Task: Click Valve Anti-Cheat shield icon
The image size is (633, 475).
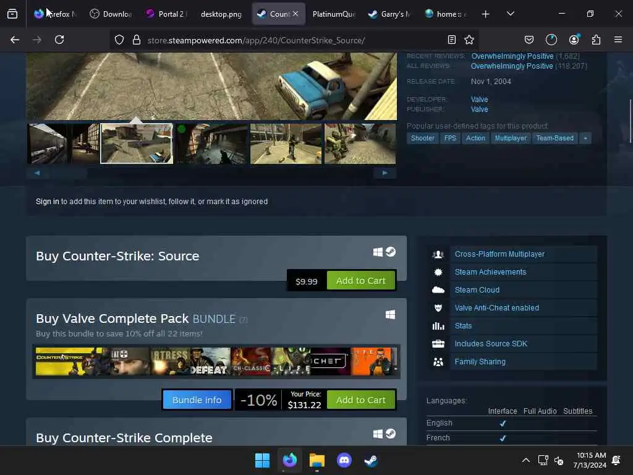Action: point(438,308)
